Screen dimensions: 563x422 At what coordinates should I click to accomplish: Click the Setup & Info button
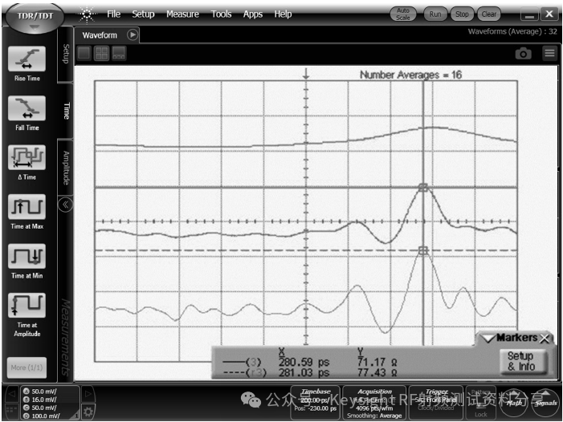point(522,361)
